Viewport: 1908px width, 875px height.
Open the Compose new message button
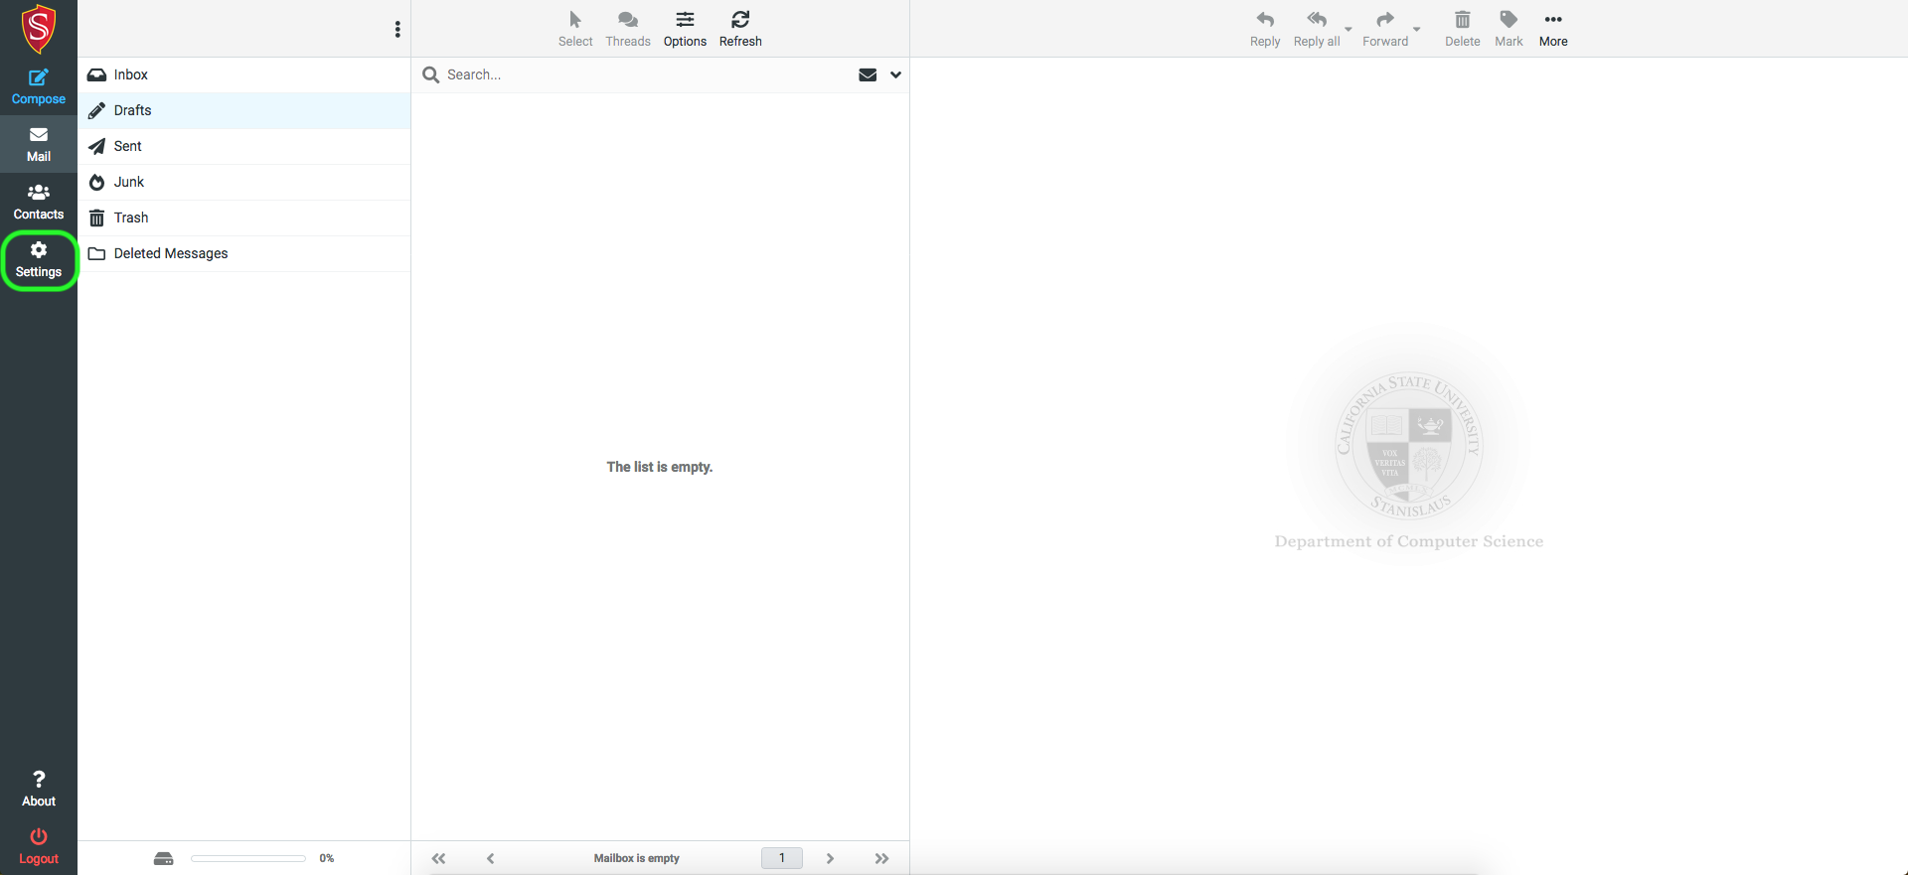[x=39, y=86]
